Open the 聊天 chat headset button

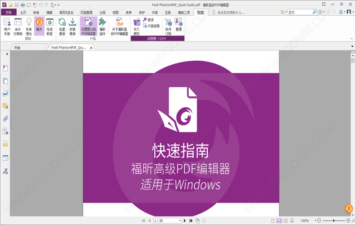[x=39, y=26]
